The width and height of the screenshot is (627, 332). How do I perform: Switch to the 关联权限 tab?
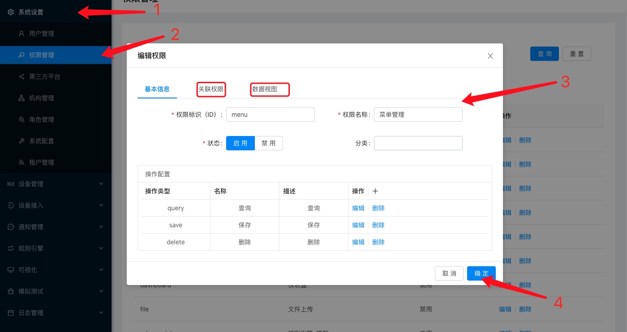211,89
